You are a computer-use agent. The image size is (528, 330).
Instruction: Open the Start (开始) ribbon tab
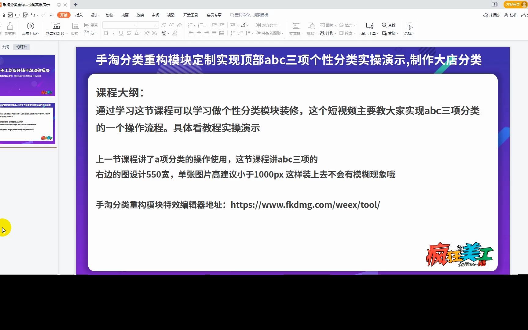[64, 15]
